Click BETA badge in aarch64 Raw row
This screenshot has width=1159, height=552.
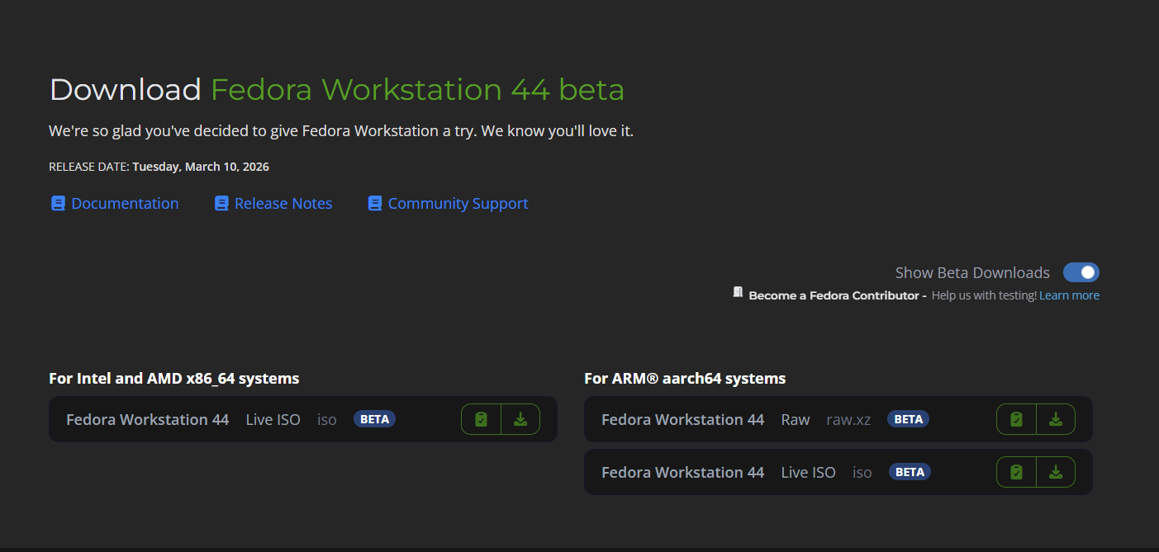tap(908, 419)
